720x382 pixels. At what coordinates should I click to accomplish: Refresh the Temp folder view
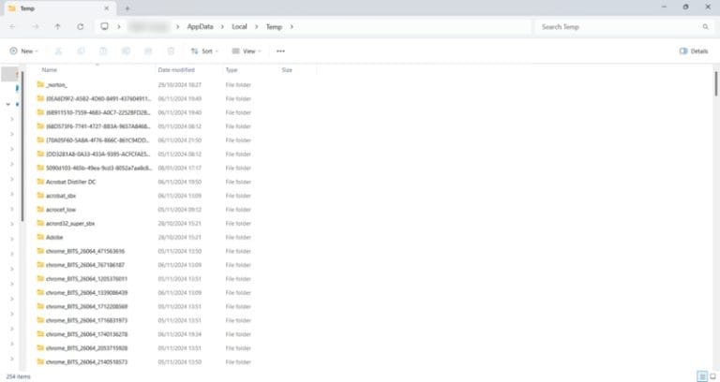point(81,26)
